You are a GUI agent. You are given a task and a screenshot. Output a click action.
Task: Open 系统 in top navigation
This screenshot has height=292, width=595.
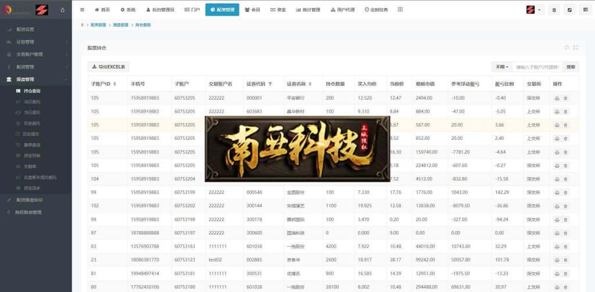[128, 10]
